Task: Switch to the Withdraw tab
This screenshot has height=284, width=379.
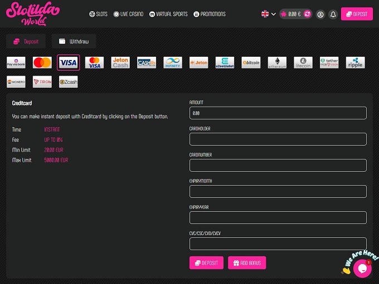Action: [74, 41]
